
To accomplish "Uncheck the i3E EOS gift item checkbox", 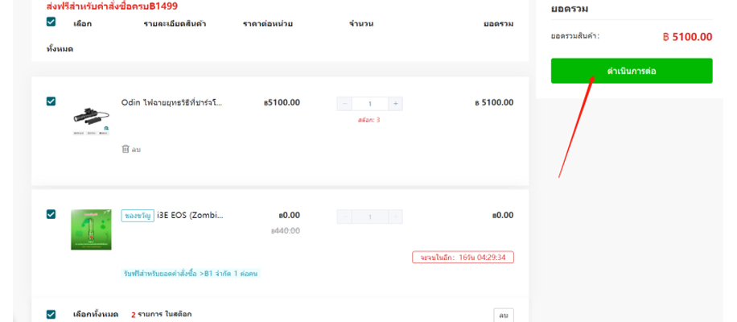I will pos(51,214).
